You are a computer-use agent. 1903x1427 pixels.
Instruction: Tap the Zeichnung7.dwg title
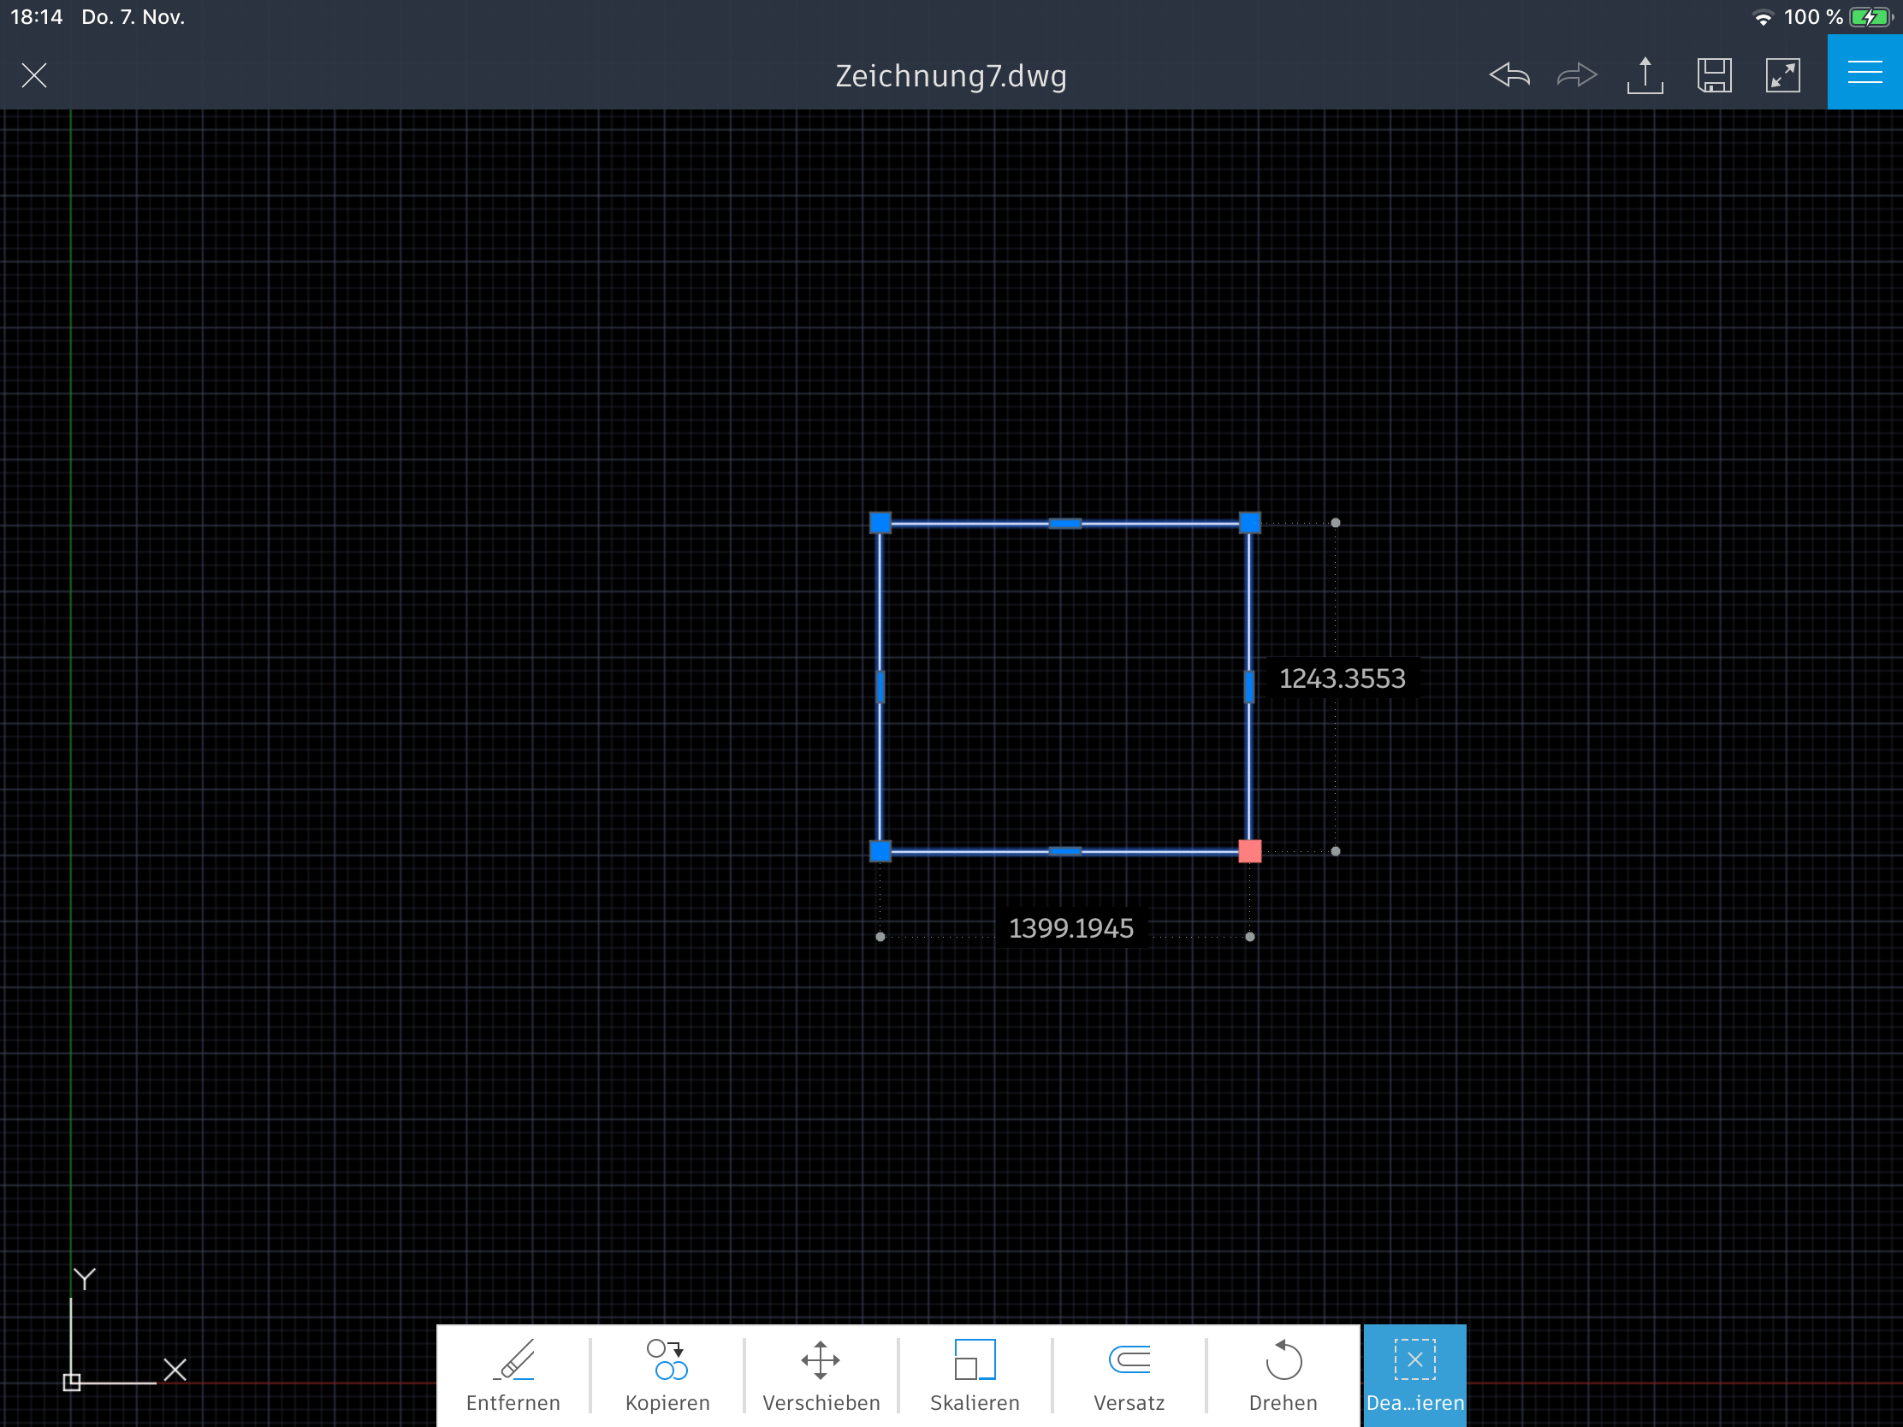(951, 75)
